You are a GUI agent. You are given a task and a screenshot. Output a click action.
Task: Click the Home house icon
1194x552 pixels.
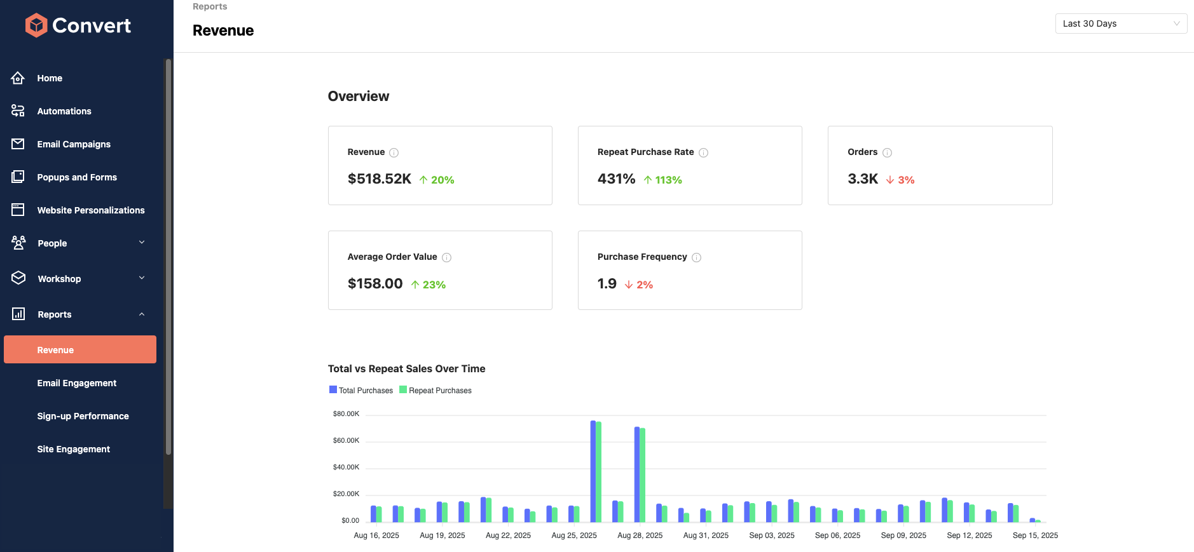[x=18, y=78]
